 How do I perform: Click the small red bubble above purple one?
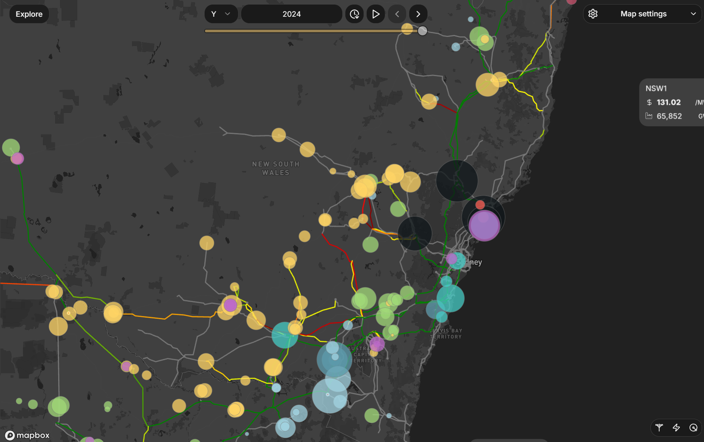point(480,205)
